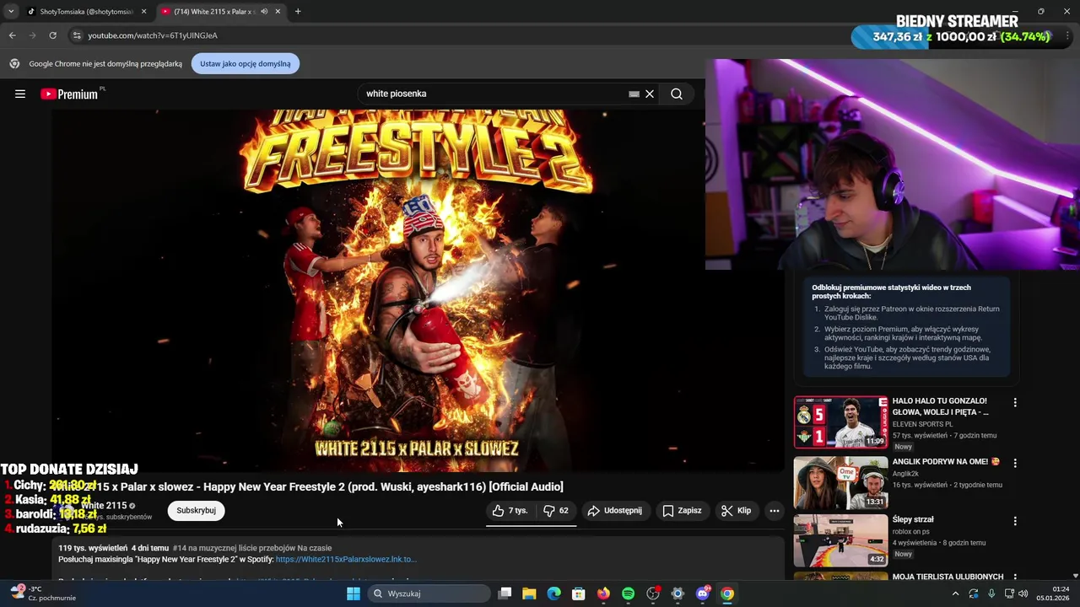This screenshot has width=1080, height=607.
Task: Dislike the video showing 62 dislikes
Action: [556, 510]
